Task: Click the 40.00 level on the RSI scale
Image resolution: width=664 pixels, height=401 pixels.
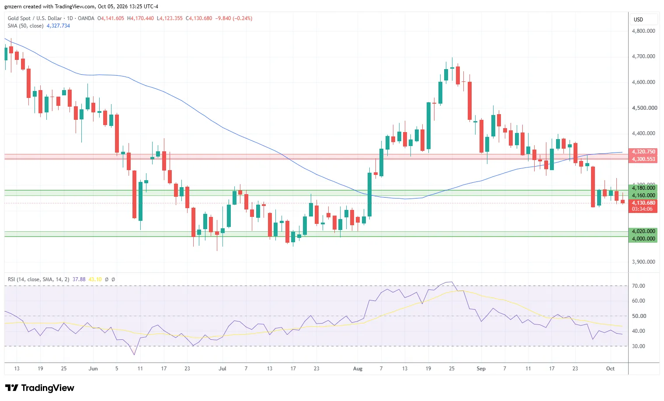Action: click(639, 331)
